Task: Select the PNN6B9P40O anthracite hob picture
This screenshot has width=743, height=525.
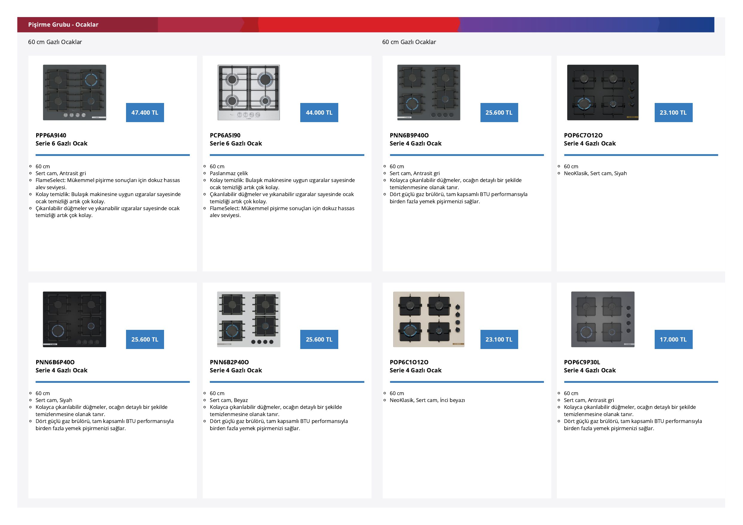Action: pyautogui.click(x=428, y=92)
